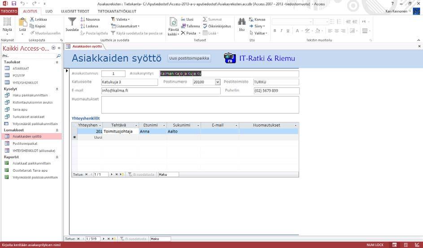Viewport: 423px width, 248px height.
Task: Collapse the Lomakkeet group
Action: click(x=57, y=130)
